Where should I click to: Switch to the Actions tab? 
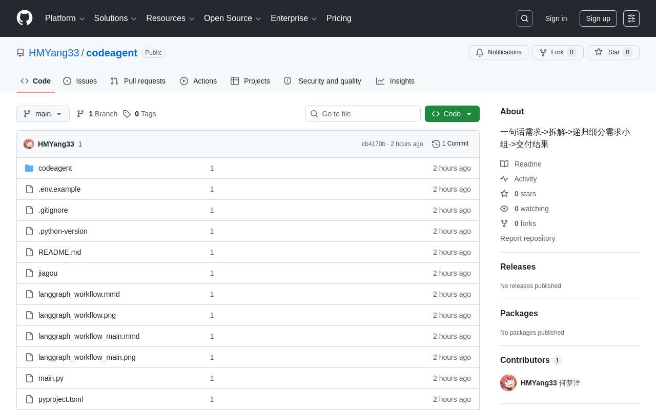click(198, 81)
